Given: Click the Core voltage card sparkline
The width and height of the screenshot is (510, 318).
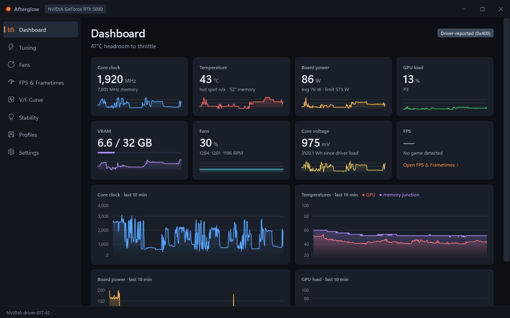Looking at the screenshot, I should [x=343, y=167].
